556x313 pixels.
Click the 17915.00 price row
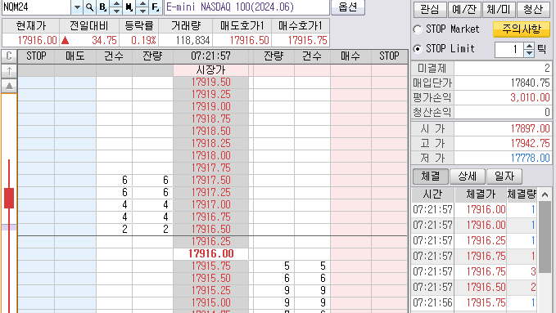click(211, 302)
